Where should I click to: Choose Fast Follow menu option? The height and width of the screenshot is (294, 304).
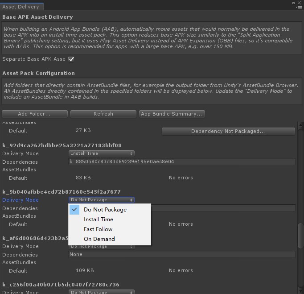point(110,229)
